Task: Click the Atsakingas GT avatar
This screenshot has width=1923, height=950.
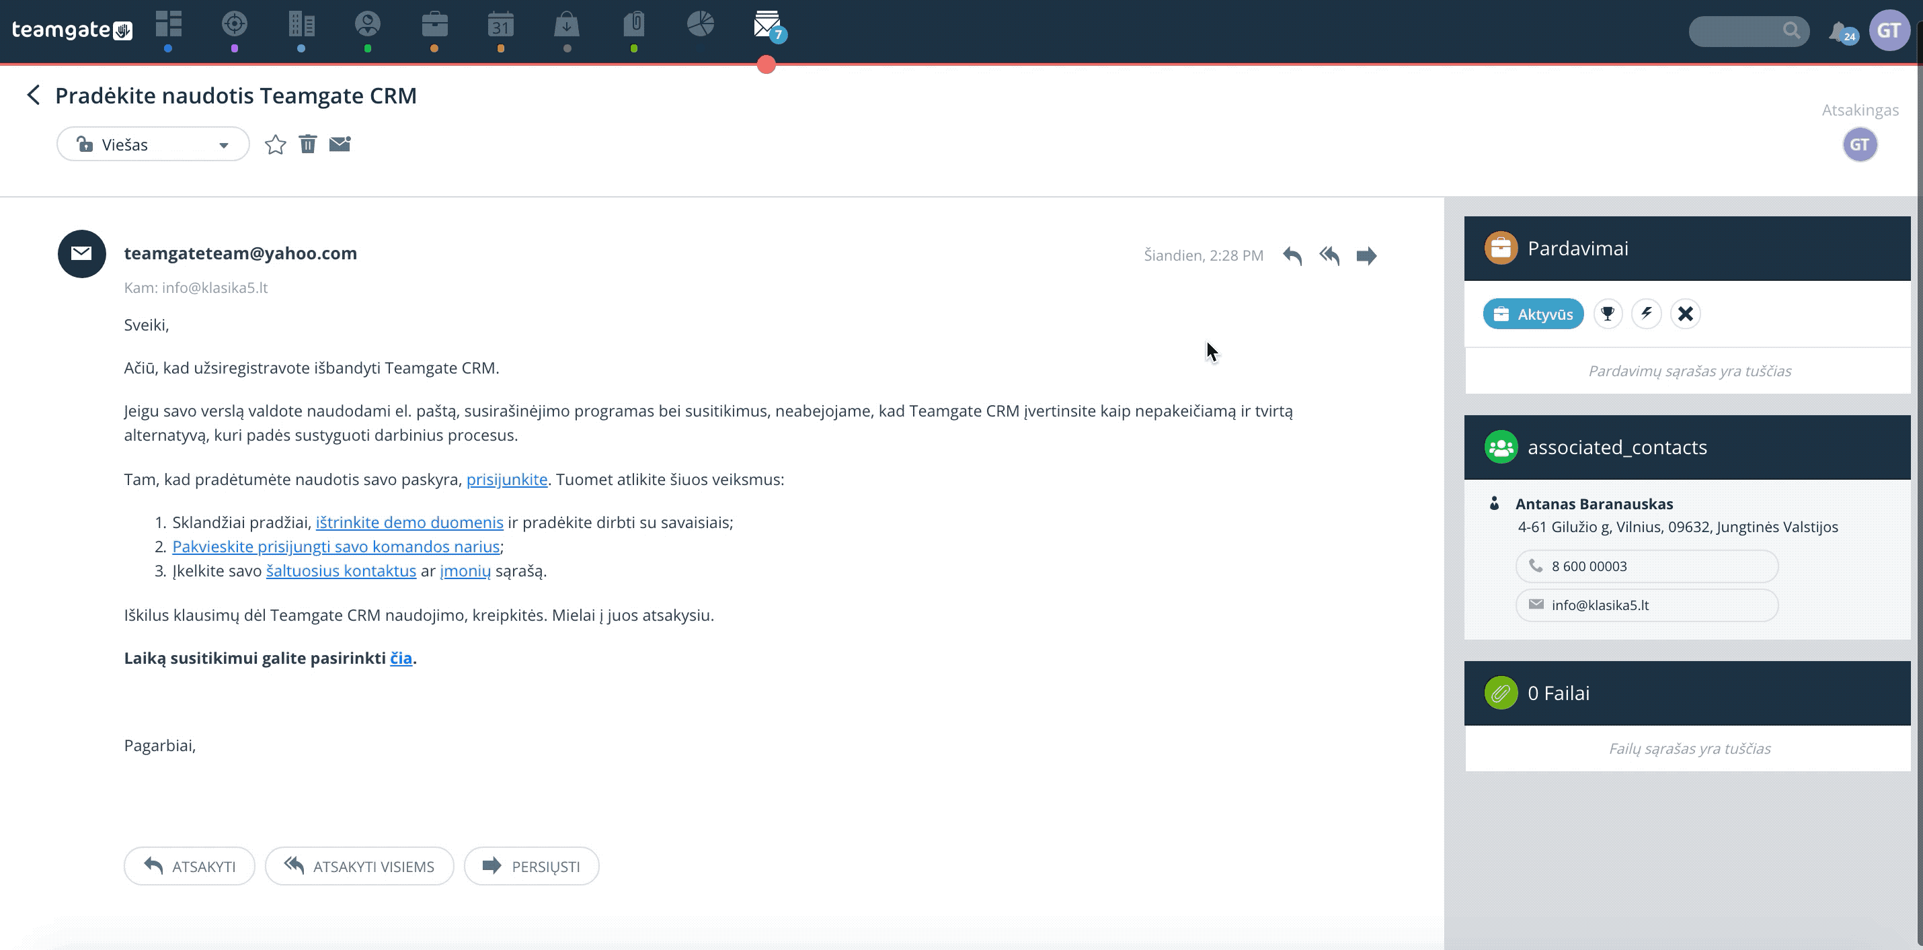Action: 1860,144
